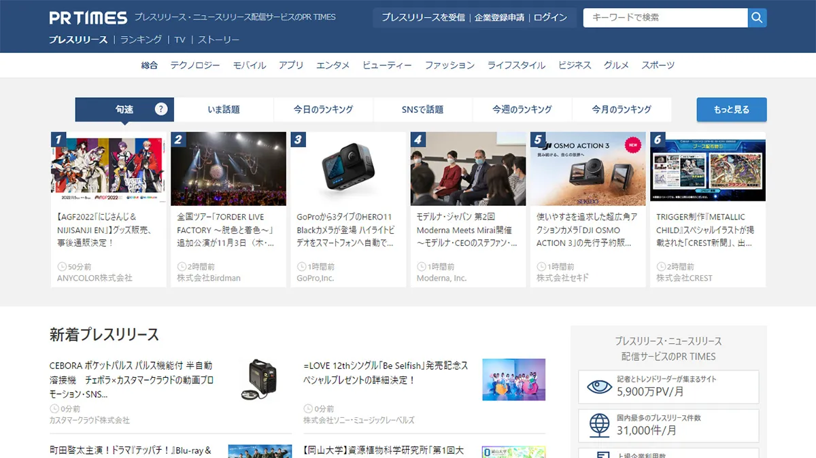This screenshot has width=816, height=458.
Task: Select the テクノロジー category
Action: (195, 65)
